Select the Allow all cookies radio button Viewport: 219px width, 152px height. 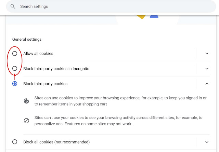(15, 54)
